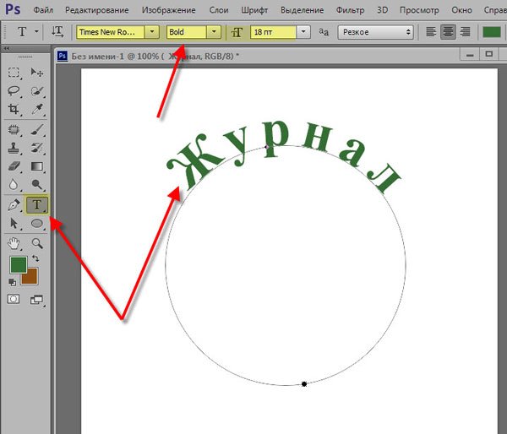Open the Фильтр menu
The image size is (507, 434).
pyautogui.click(x=350, y=9)
